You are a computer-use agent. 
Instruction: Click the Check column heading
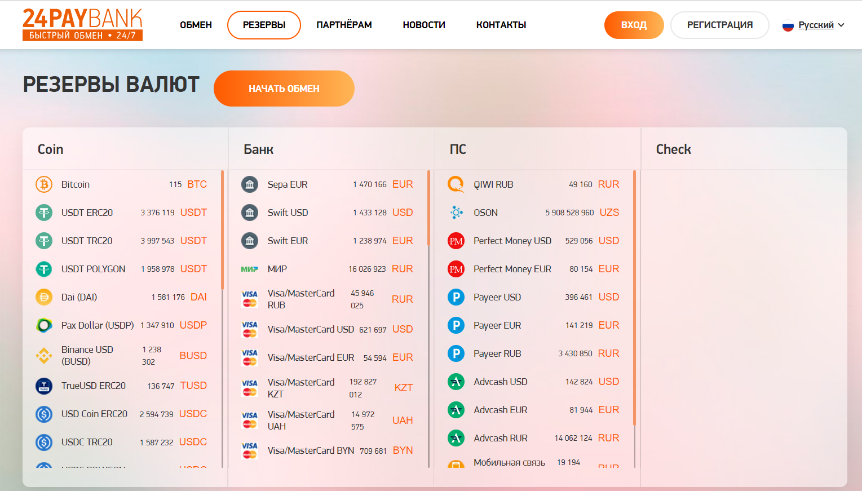(673, 149)
